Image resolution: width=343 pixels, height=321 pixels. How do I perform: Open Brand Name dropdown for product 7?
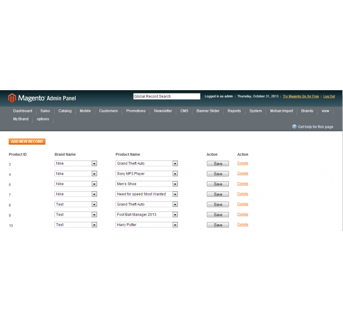76,194
